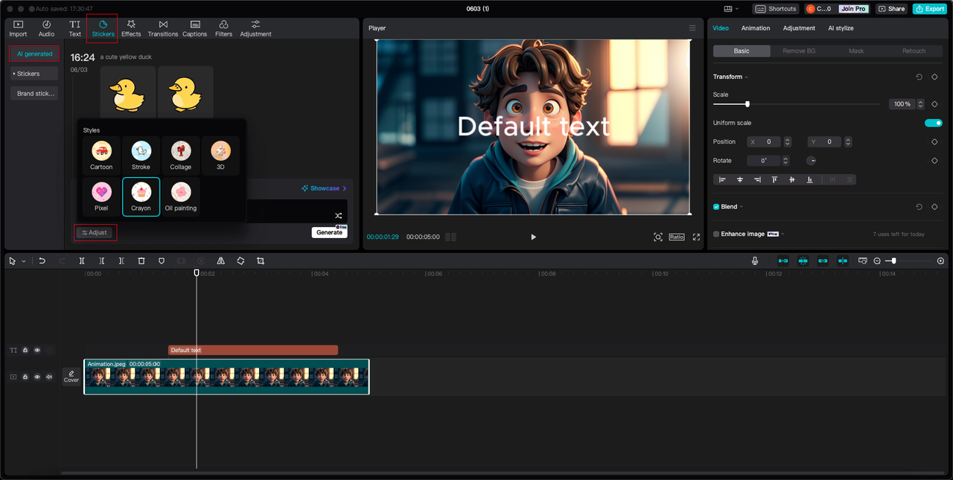Open the Effects panel icon

point(131,28)
